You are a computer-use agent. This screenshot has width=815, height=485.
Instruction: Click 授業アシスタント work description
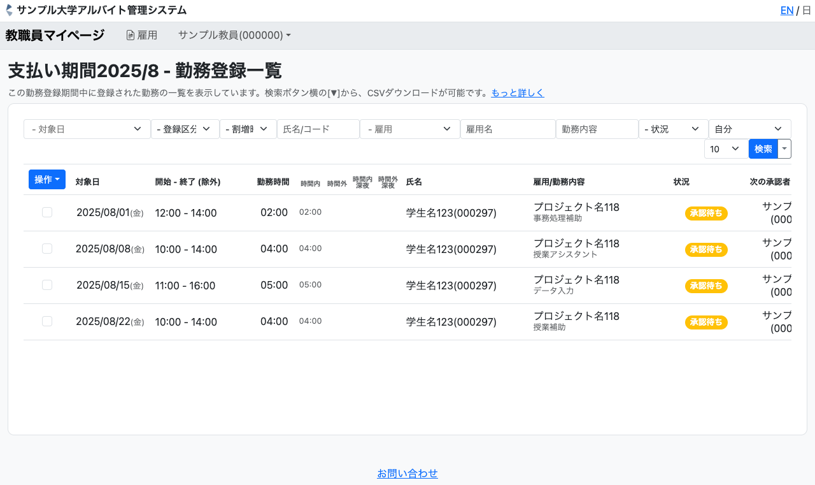point(565,254)
